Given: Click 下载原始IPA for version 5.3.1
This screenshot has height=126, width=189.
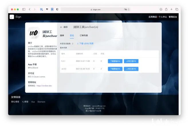Looking at the screenshot, I should (115, 61).
